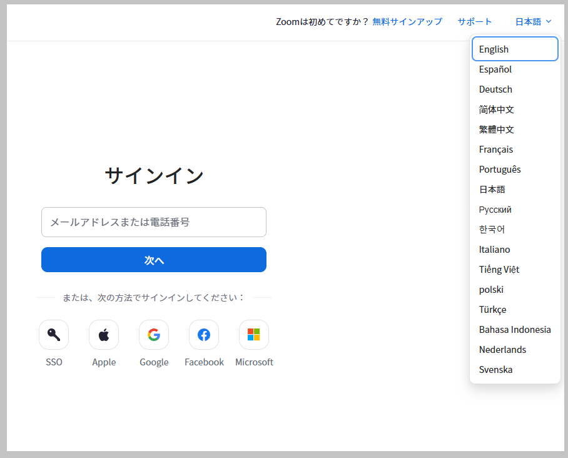Viewport: 568px width, 458px height.
Task: Sign in with the Google icon
Action: pyautogui.click(x=154, y=335)
